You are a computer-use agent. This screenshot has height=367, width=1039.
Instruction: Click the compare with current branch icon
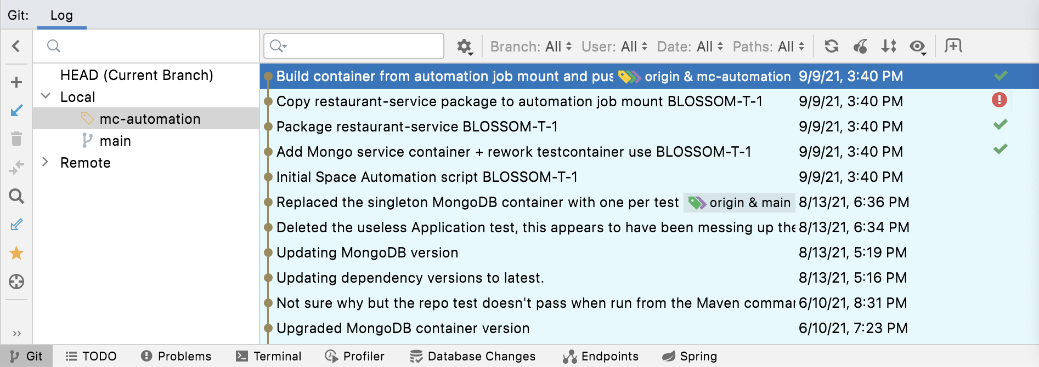16,167
